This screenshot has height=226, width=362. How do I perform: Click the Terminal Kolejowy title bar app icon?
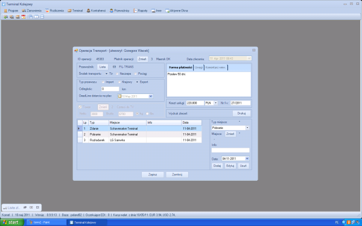[4, 4]
